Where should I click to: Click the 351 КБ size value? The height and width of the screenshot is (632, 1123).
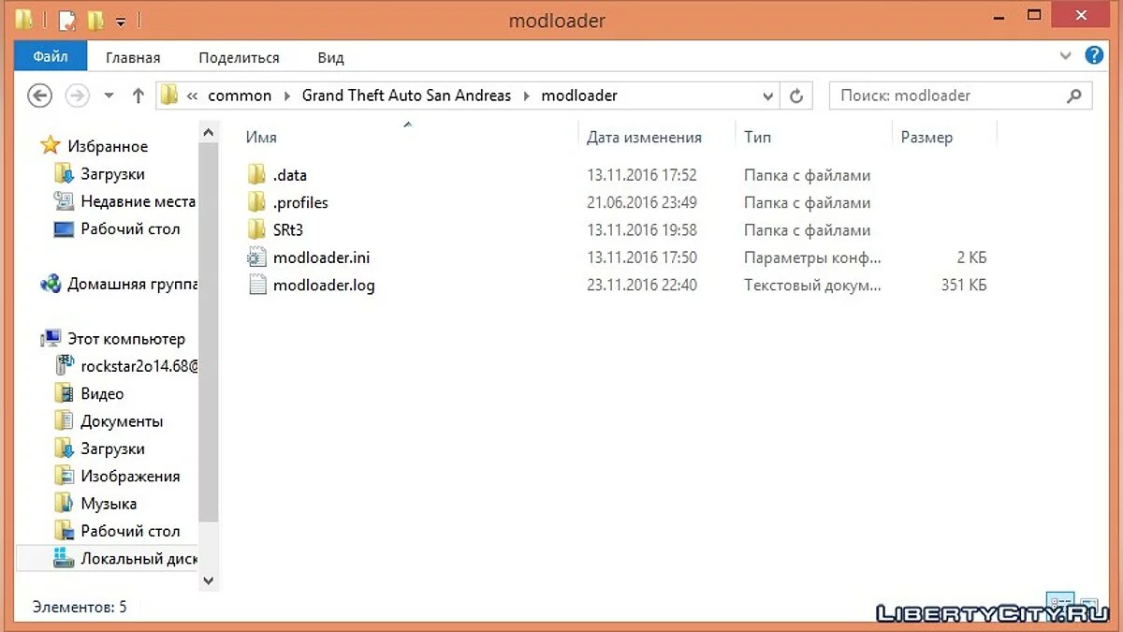(964, 285)
